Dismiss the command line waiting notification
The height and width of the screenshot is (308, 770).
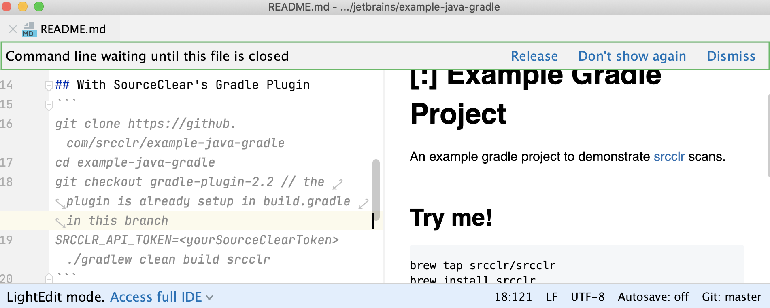731,56
